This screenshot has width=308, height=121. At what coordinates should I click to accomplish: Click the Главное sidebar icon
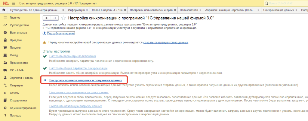point(5,18)
